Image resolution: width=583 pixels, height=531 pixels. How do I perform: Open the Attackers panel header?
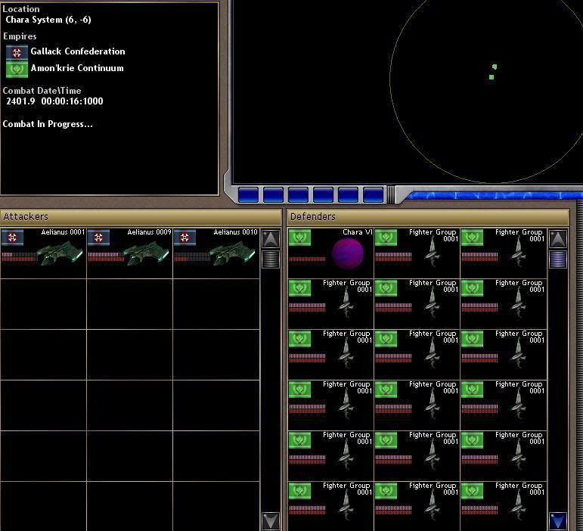[x=141, y=216]
